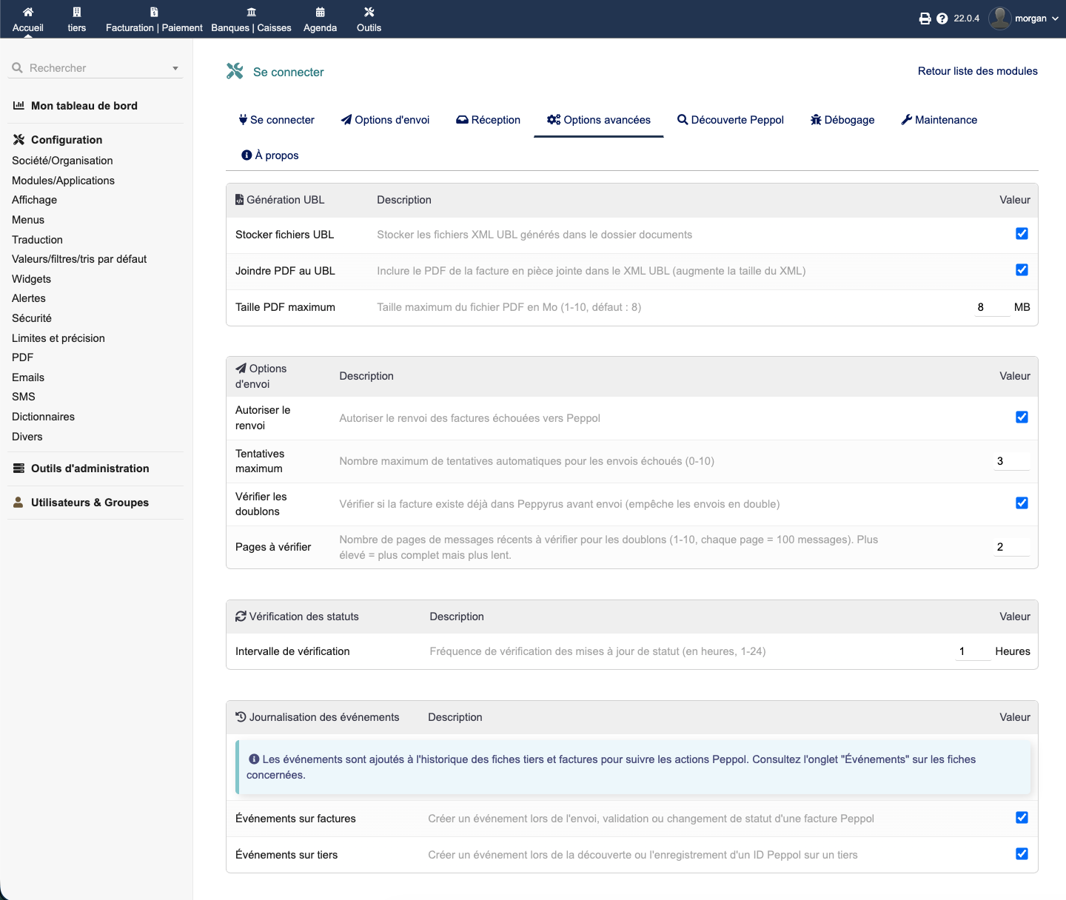Click Retour liste des modules link

(x=977, y=71)
